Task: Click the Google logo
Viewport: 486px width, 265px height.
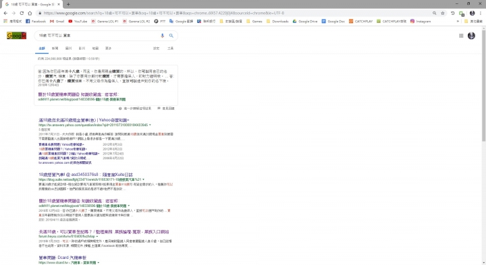Action: [16, 36]
